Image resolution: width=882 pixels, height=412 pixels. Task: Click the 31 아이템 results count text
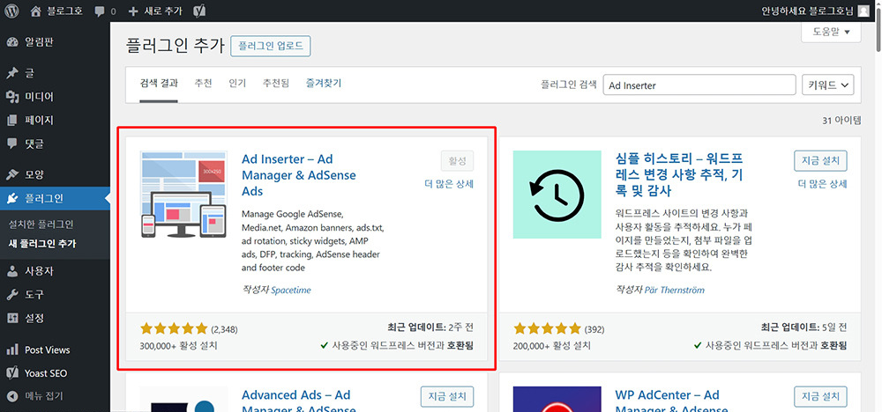click(x=841, y=120)
